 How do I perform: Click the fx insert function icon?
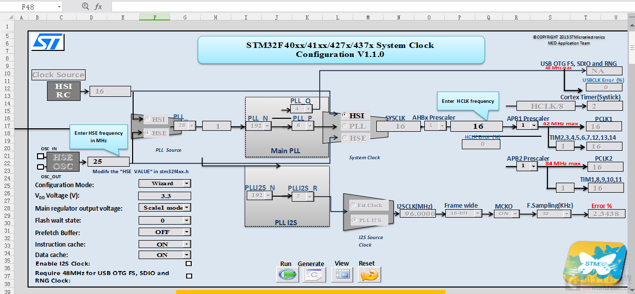pyautogui.click(x=99, y=6)
